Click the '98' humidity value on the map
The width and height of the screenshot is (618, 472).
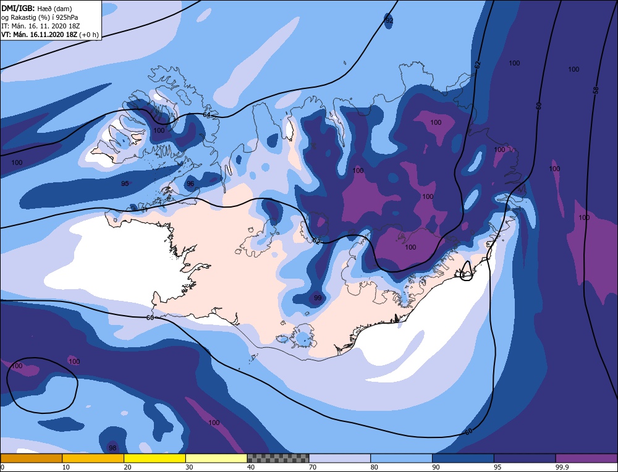click(x=112, y=448)
